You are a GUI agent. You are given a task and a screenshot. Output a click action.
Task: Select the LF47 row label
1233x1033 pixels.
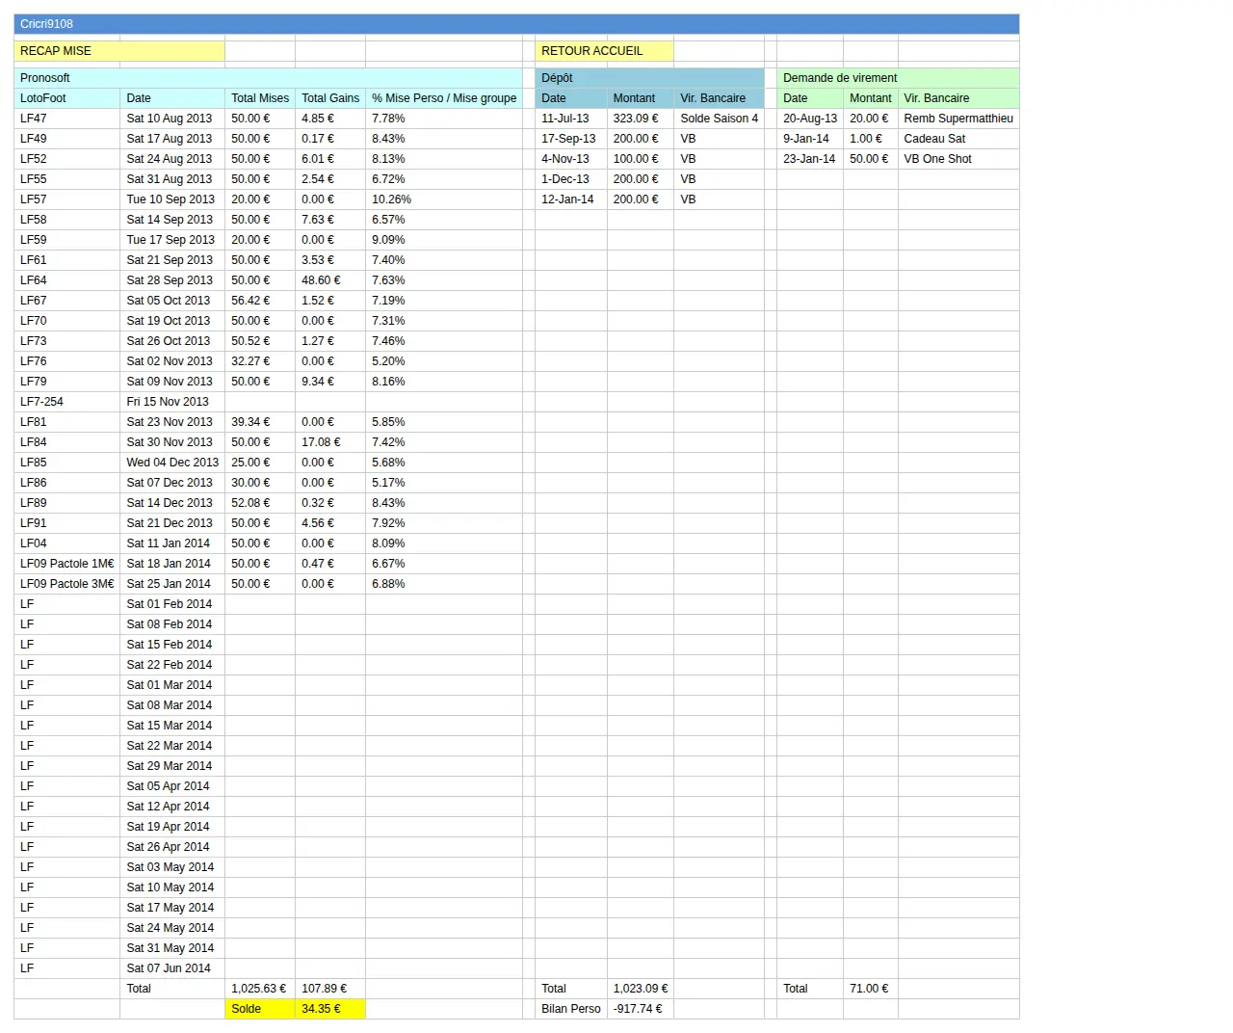coord(67,119)
